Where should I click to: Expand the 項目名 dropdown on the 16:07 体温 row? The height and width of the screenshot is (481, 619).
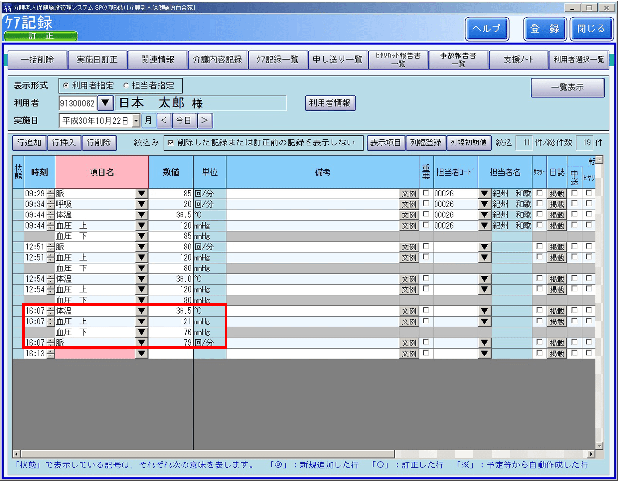click(141, 311)
